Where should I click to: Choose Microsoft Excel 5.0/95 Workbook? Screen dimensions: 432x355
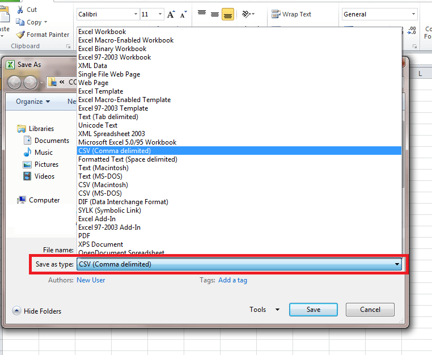(239, 142)
